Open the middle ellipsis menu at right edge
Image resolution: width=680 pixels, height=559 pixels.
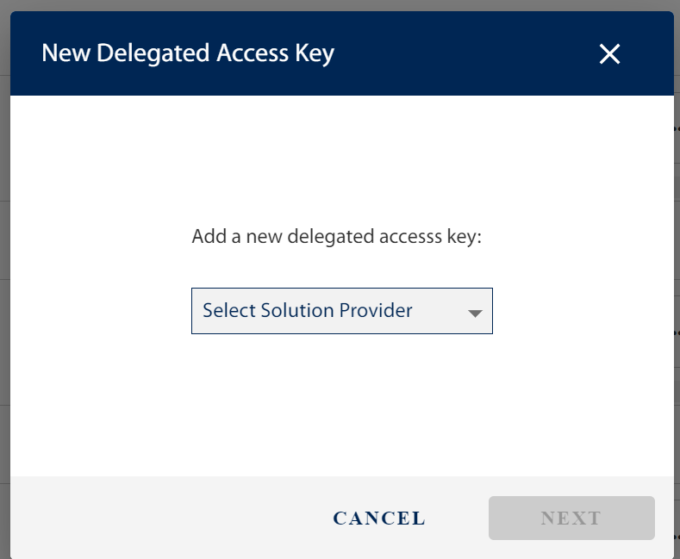pyautogui.click(x=677, y=332)
